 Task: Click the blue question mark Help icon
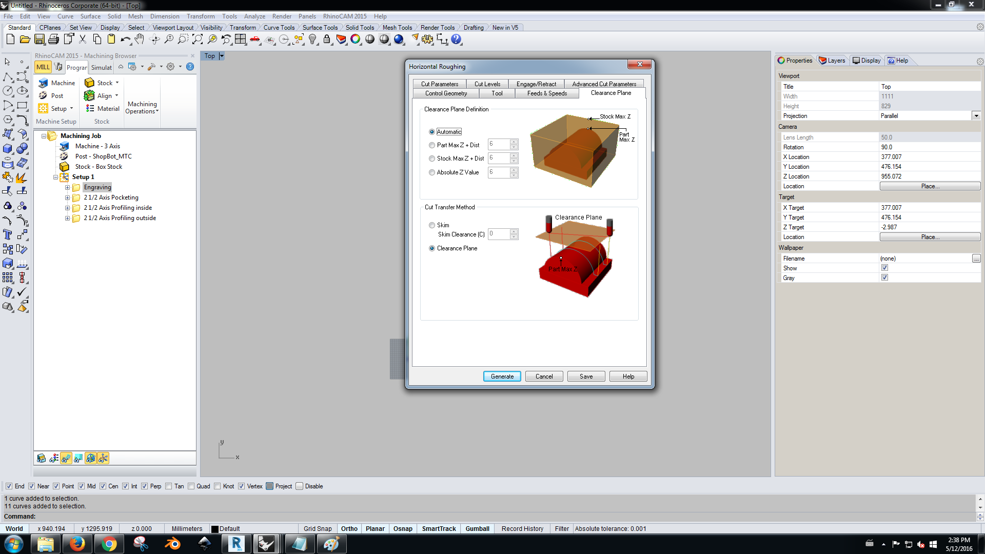[x=456, y=39]
